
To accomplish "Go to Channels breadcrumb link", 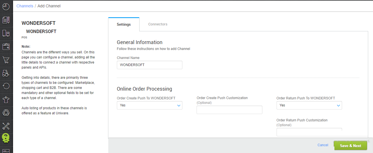I will [25, 6].
